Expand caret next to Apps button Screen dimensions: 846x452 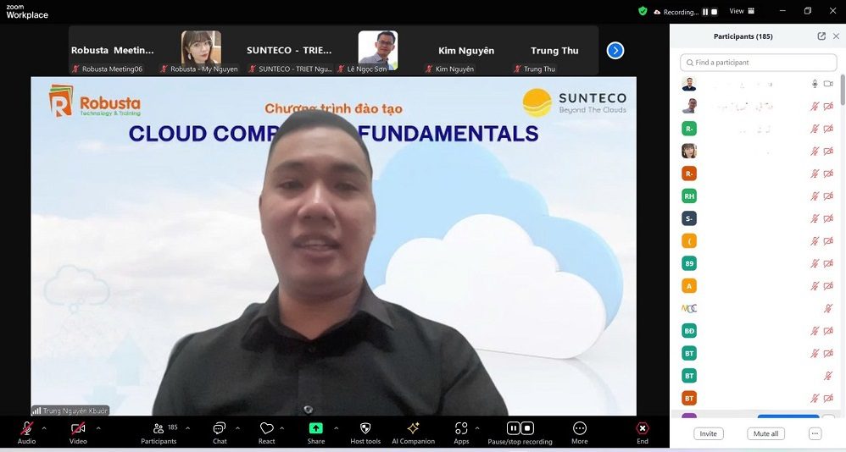[x=477, y=428]
